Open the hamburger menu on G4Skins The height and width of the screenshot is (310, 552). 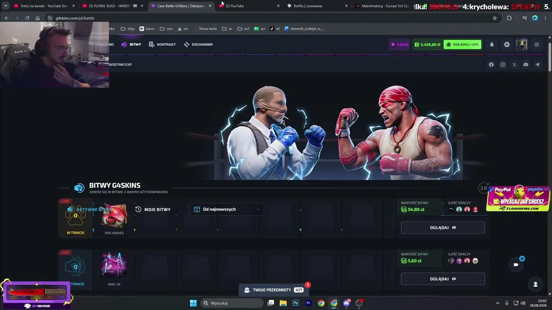[x=537, y=44]
